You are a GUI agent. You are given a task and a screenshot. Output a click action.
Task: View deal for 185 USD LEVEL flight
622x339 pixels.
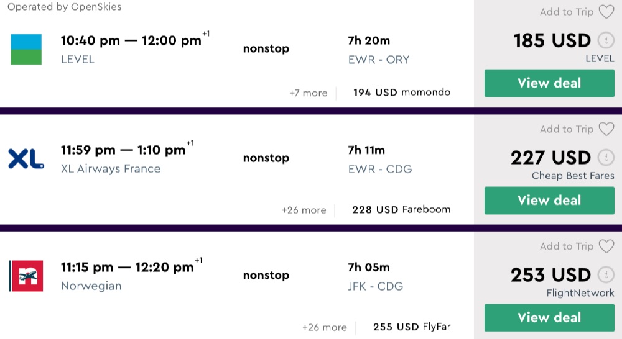click(x=549, y=83)
